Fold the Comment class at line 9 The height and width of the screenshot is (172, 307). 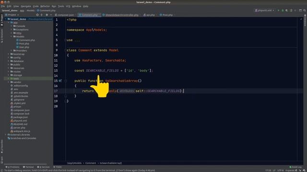tap(65, 50)
